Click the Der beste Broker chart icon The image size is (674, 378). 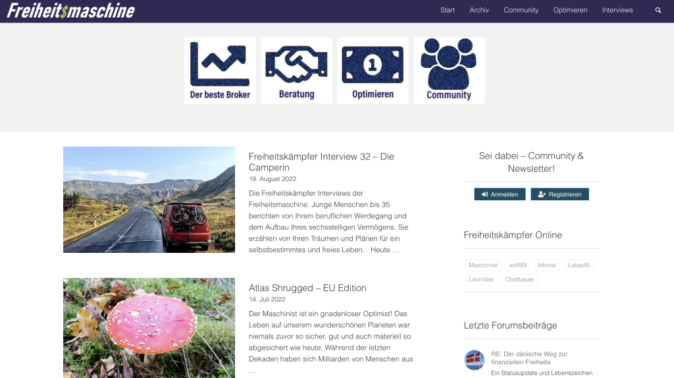coord(220,70)
